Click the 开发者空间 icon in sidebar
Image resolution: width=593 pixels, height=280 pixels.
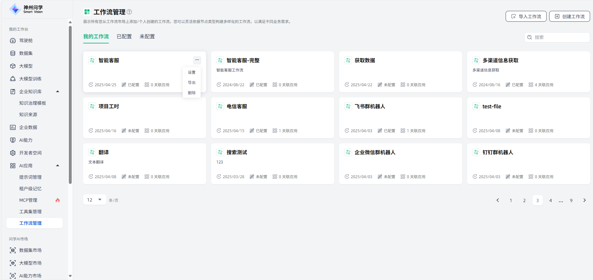(x=13, y=153)
